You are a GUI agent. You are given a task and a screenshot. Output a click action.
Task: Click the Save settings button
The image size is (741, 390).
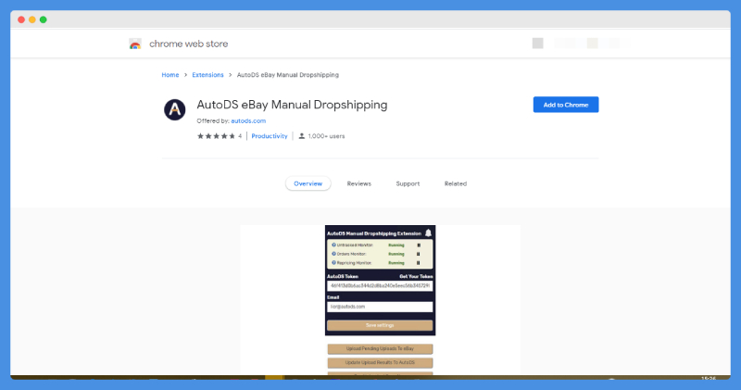[x=380, y=325]
